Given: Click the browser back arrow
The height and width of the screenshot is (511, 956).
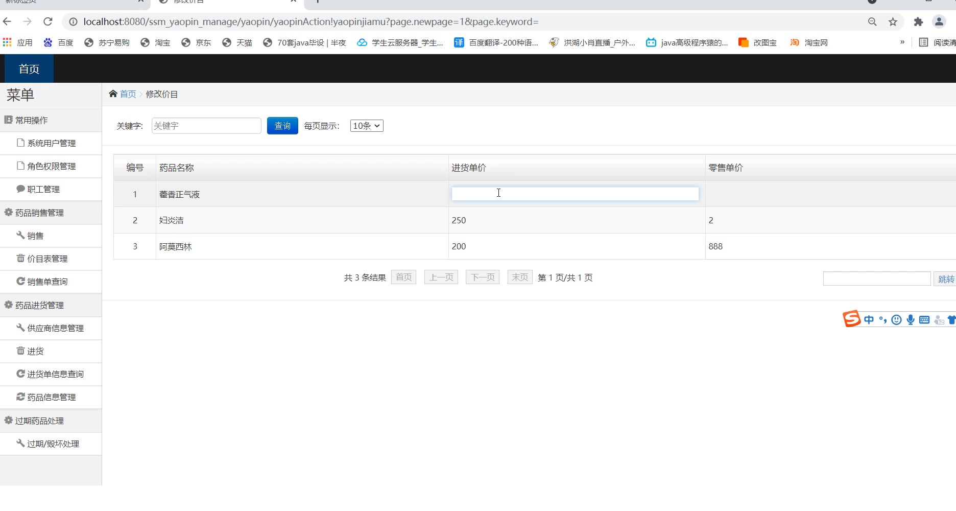Looking at the screenshot, I should [7, 21].
